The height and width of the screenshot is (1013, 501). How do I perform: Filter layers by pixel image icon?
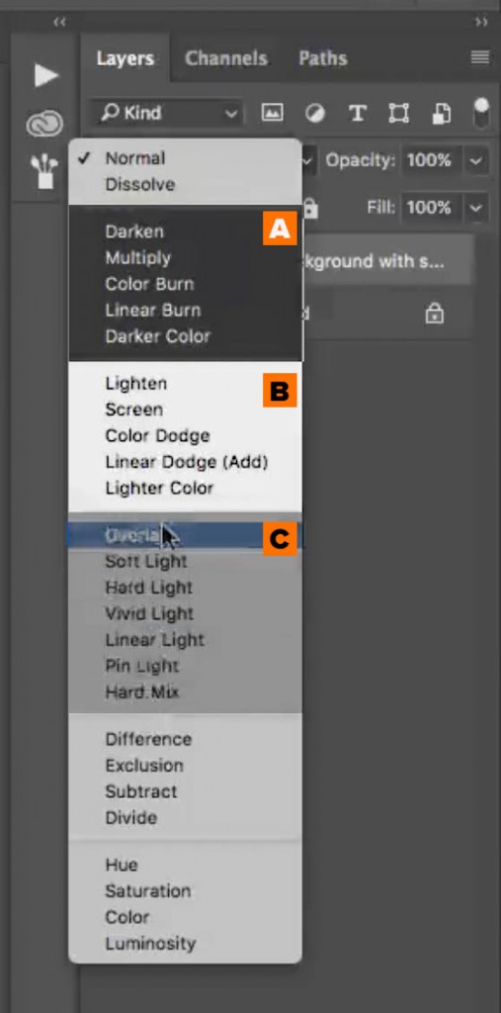(x=273, y=114)
